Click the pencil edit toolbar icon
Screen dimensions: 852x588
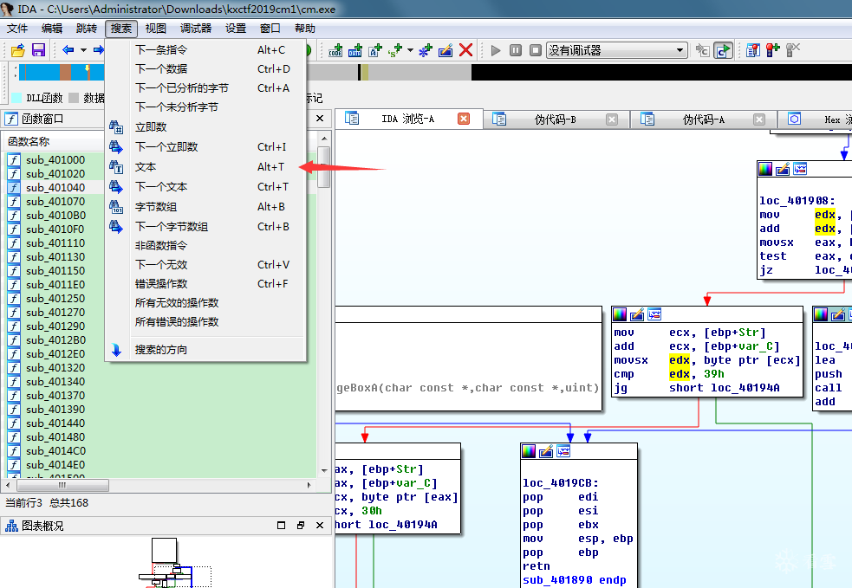pyautogui.click(x=446, y=50)
